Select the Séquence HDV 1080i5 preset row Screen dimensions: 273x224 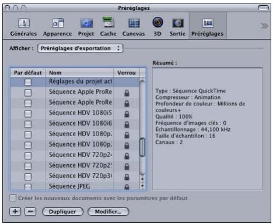[75, 113]
